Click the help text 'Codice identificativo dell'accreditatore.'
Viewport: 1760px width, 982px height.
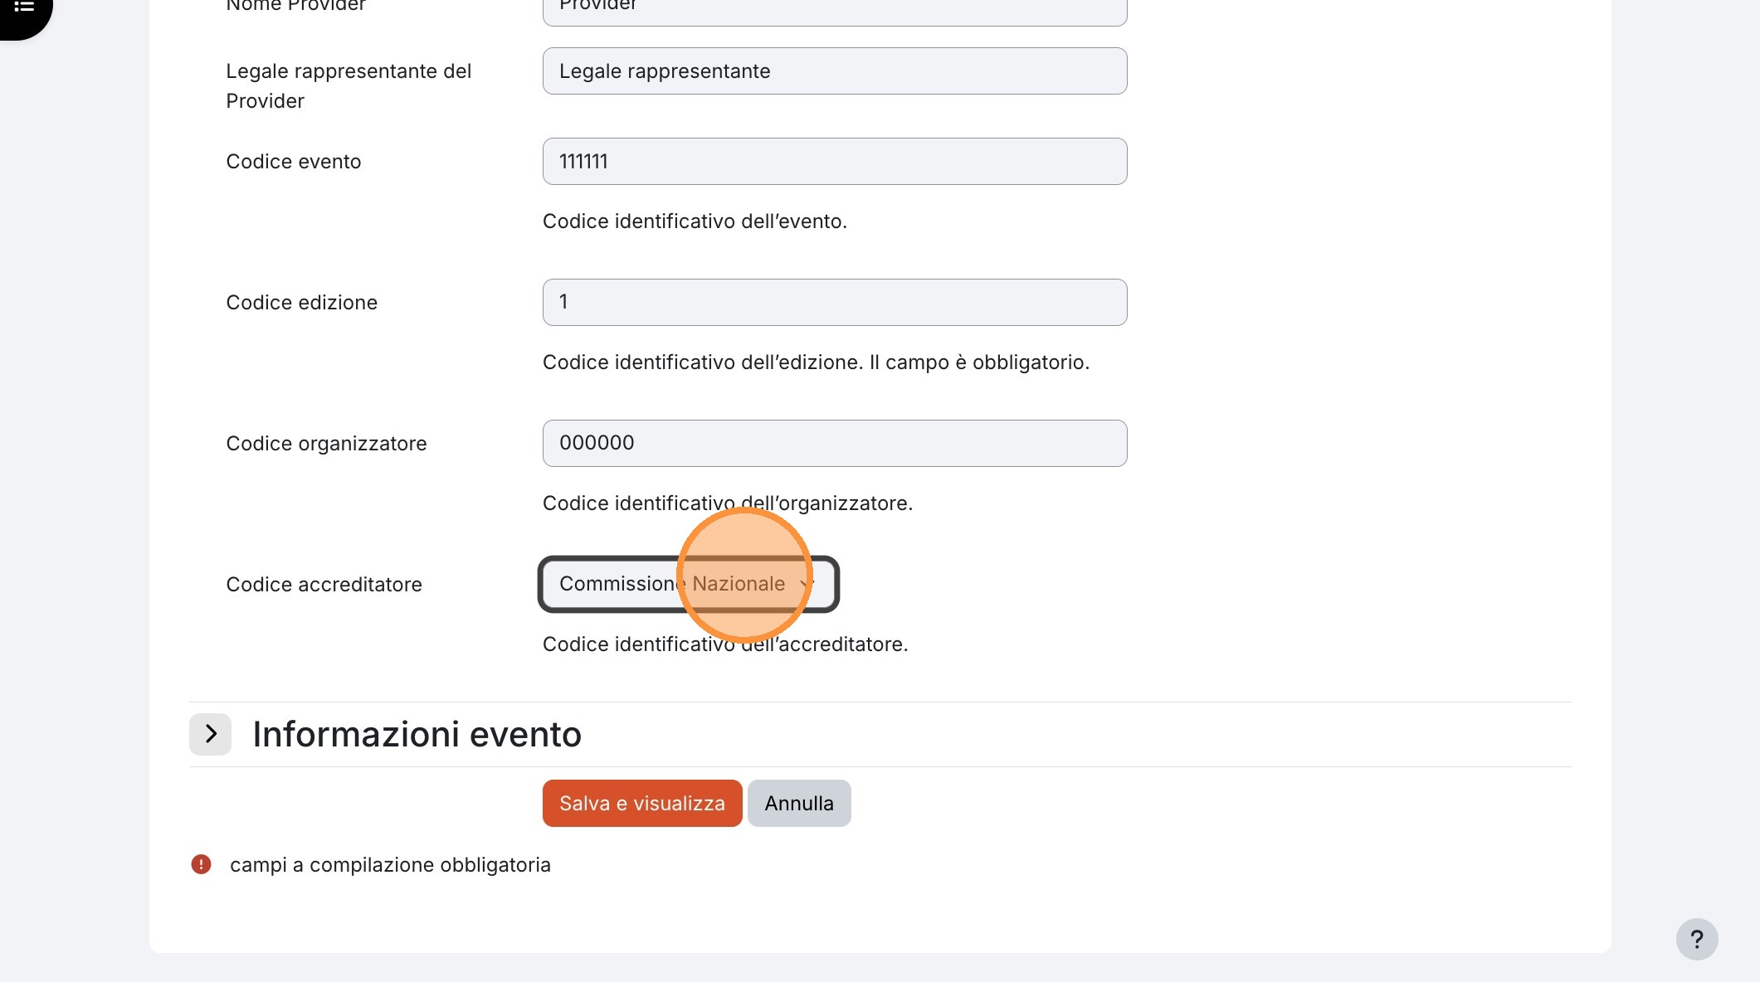725,644
